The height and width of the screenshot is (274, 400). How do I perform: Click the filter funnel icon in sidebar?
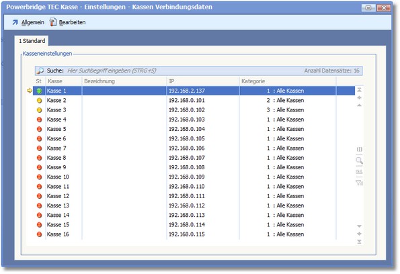pos(359,183)
